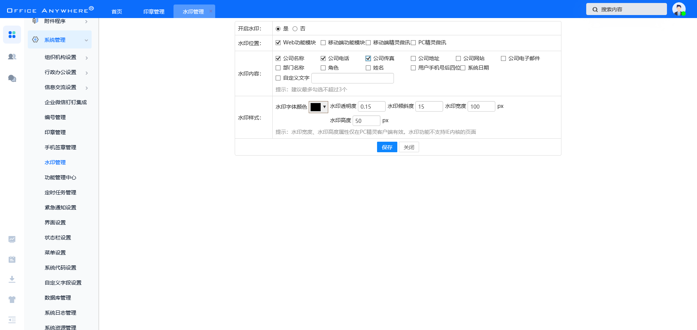The image size is (697, 330).
Task: Open the T-shirt theme skin icon
Action: 12,300
